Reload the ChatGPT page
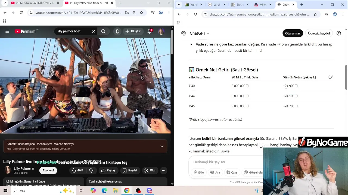Image resolution: width=348 pixels, height=195 pixels. point(195,14)
